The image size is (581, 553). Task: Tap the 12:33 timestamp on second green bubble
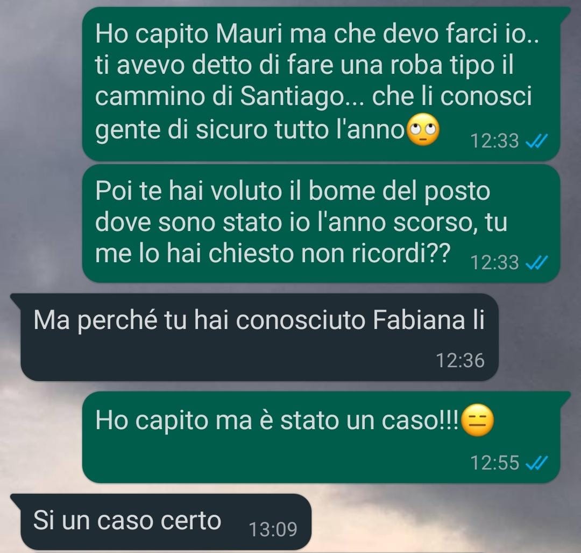click(495, 263)
